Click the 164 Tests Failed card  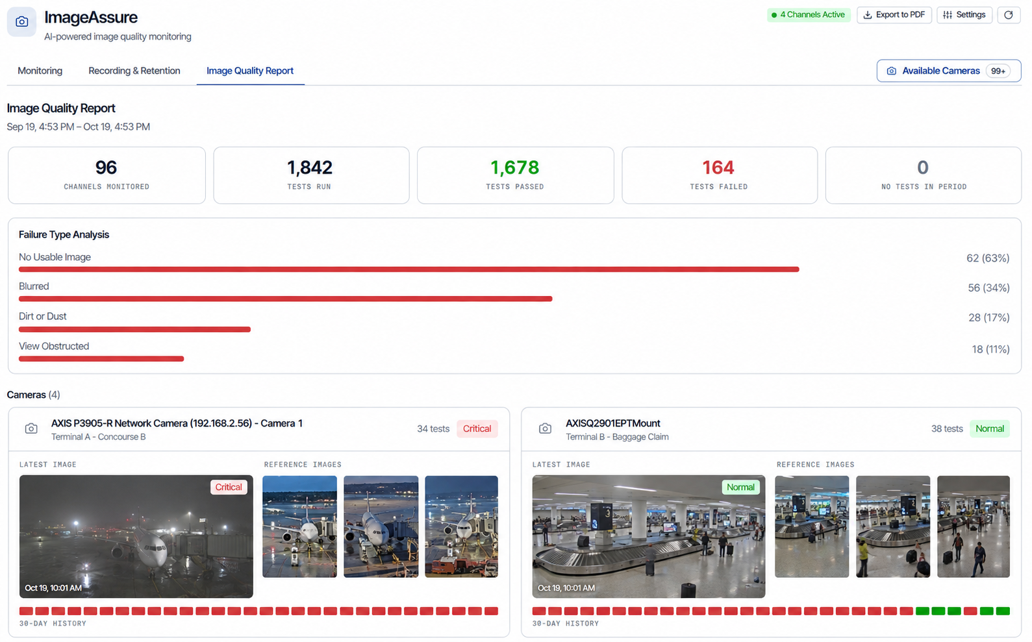pyautogui.click(x=719, y=175)
